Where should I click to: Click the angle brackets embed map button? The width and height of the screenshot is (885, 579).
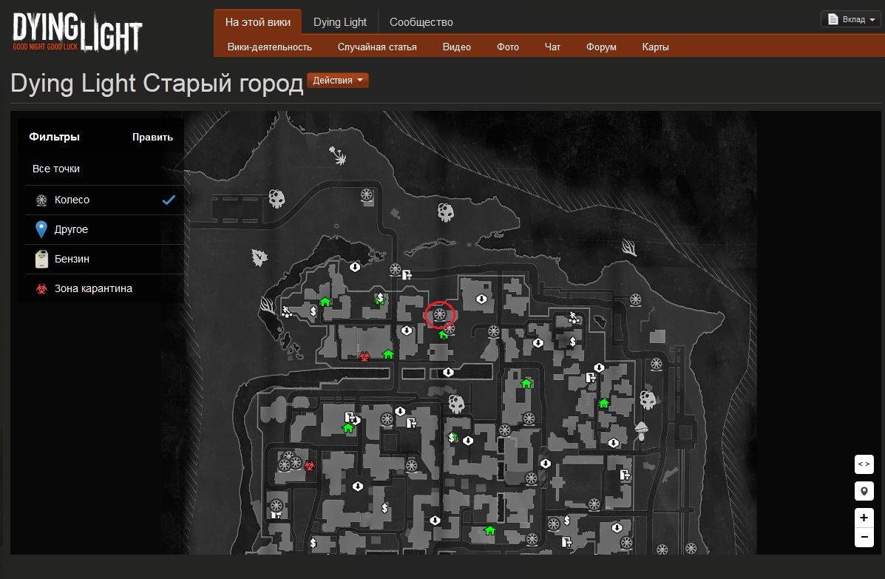[x=864, y=464]
